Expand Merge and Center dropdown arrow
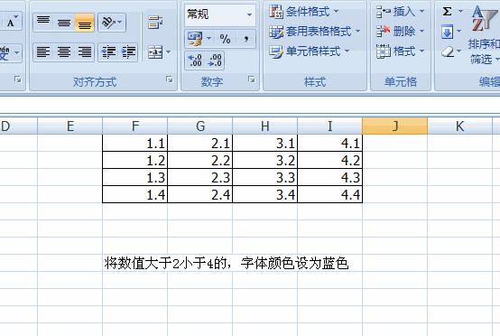500x336 pixels. (x=169, y=52)
